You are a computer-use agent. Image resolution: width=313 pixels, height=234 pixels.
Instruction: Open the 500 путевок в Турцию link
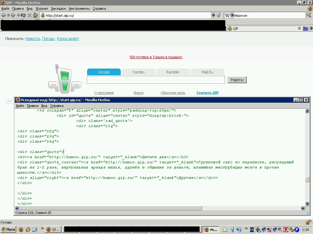click(156, 57)
